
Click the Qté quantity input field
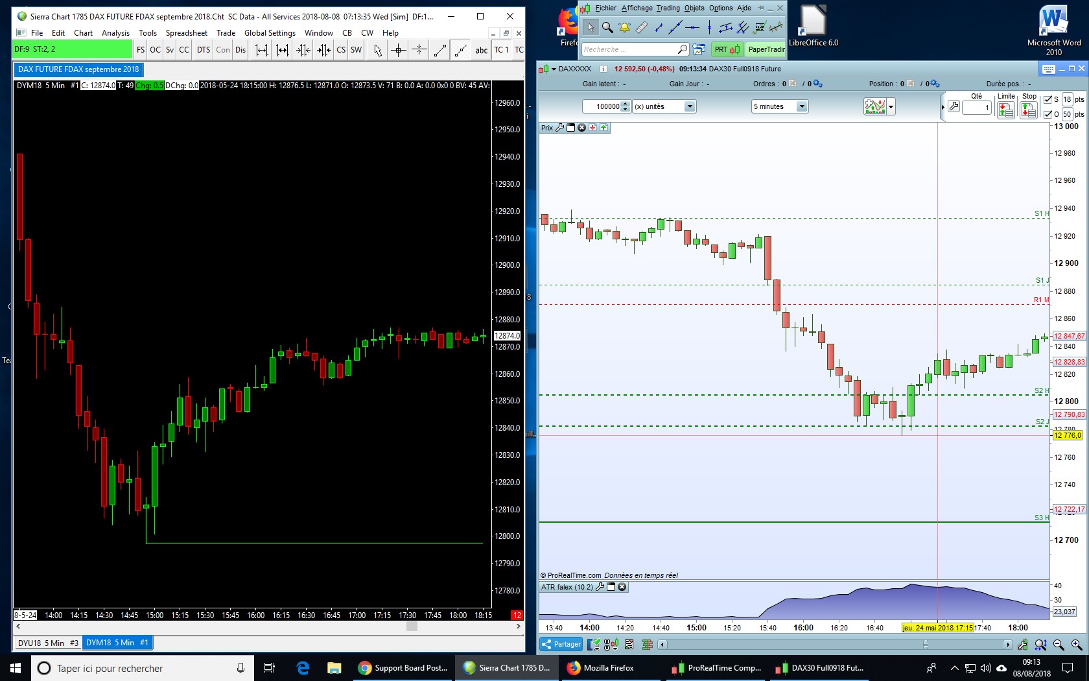click(x=977, y=108)
